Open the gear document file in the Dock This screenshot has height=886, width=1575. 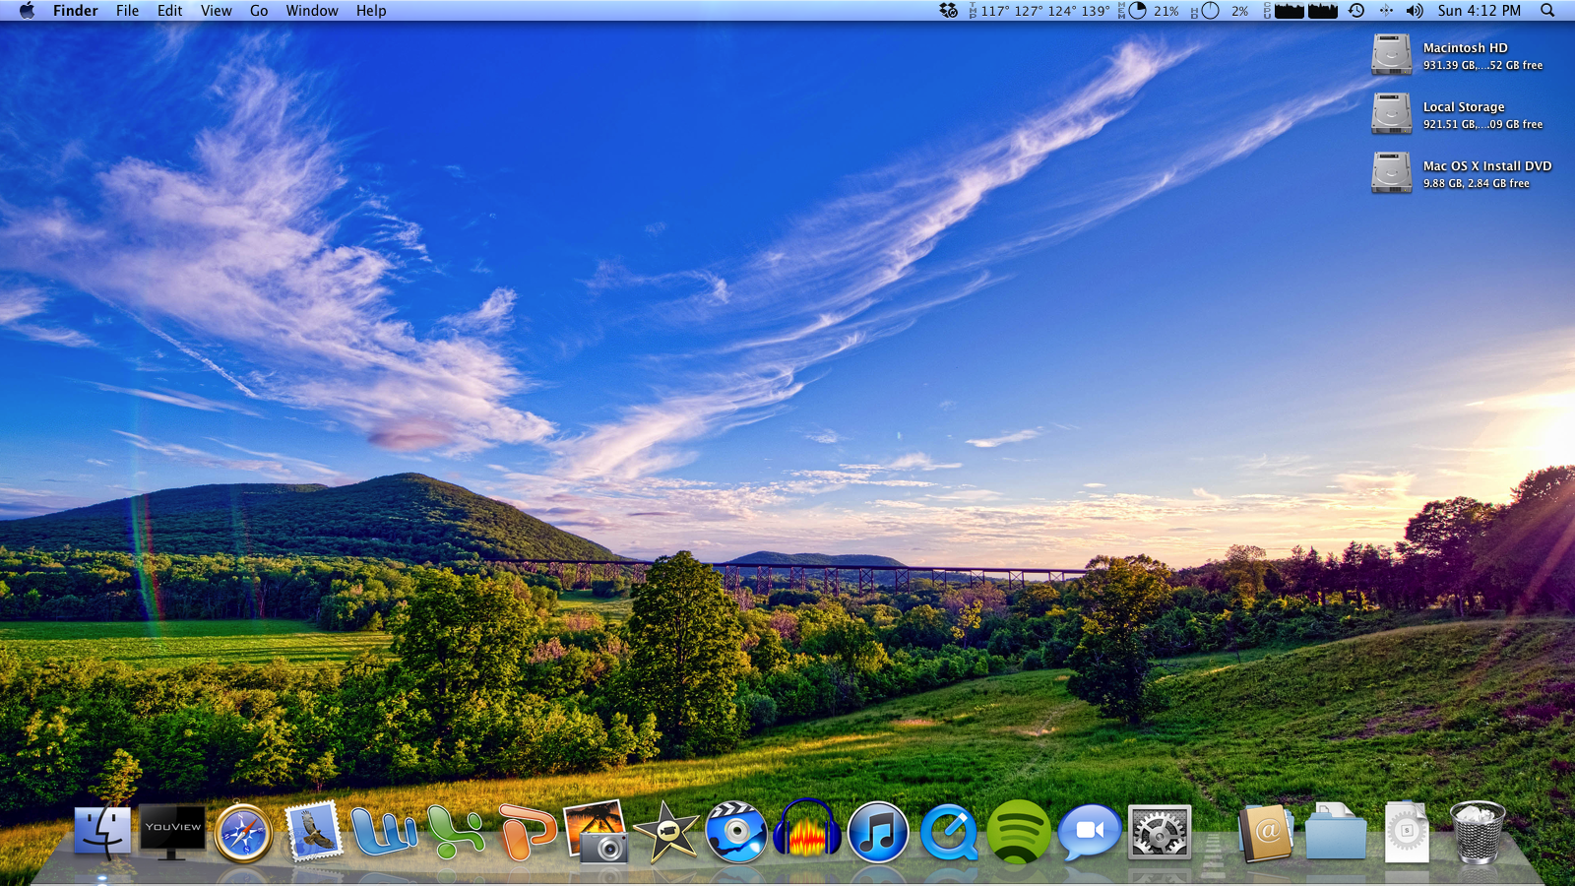(1407, 833)
